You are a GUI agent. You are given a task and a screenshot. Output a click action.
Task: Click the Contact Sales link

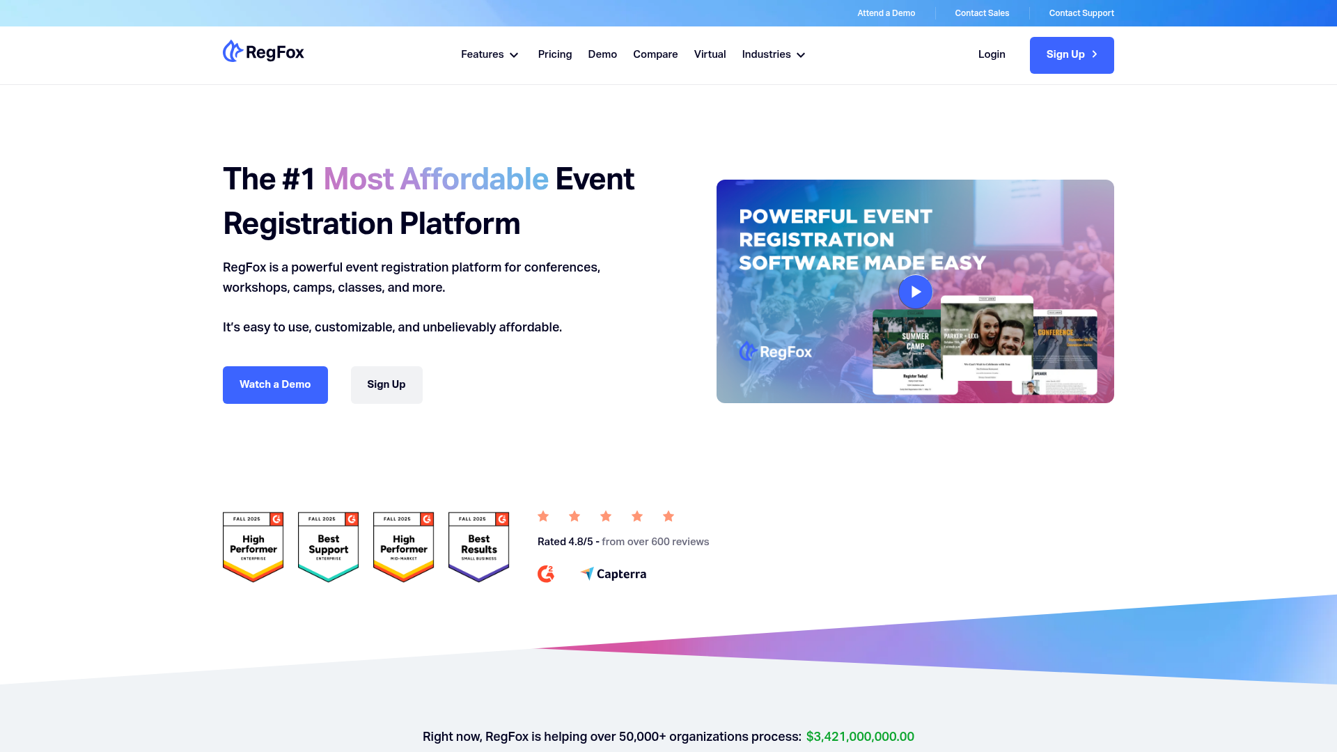981,13
